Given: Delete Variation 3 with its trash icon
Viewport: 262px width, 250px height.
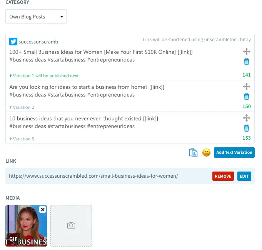Looking at the screenshot, I should 247,128.
